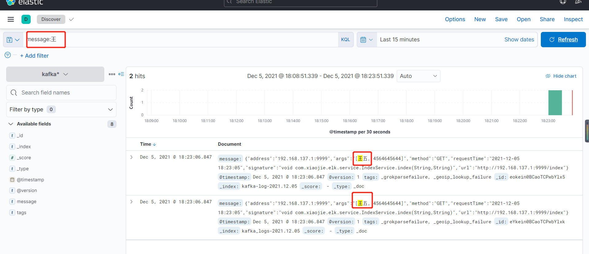Select the _type field in sidebar
The image size is (589, 254).
pyautogui.click(x=23, y=169)
